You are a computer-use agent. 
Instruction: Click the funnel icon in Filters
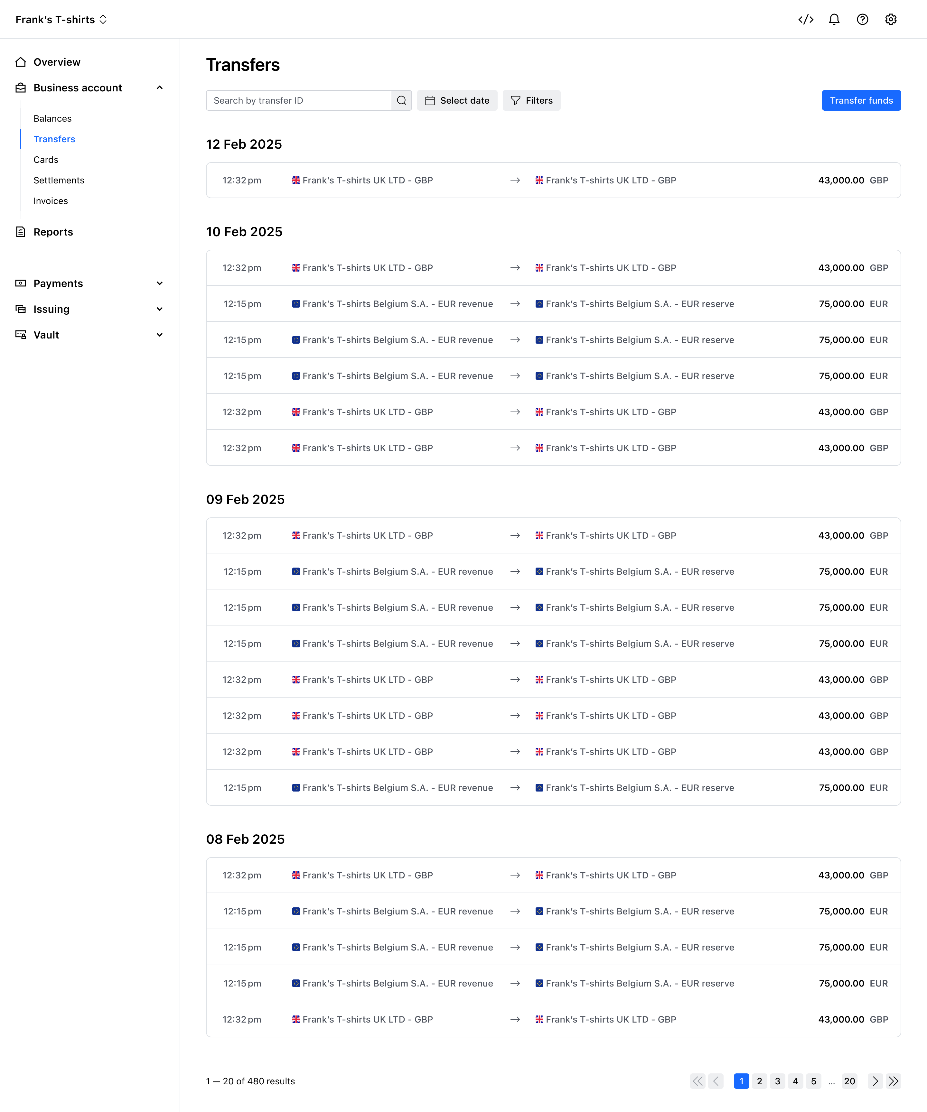point(515,101)
